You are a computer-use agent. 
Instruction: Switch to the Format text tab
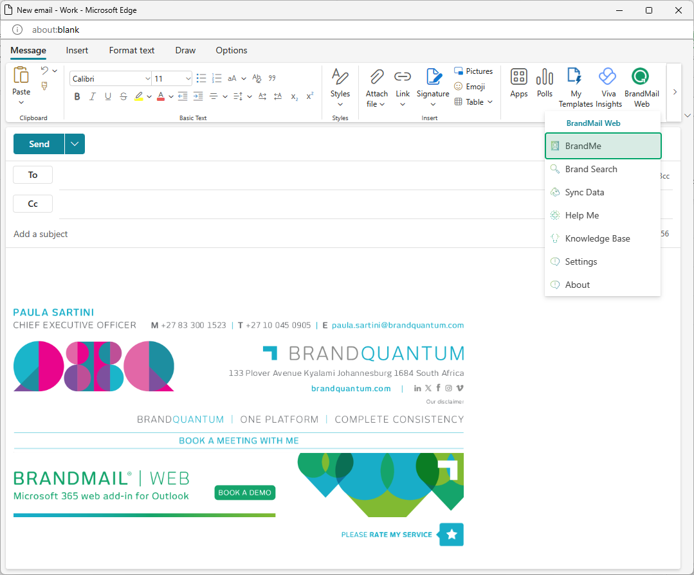(132, 50)
